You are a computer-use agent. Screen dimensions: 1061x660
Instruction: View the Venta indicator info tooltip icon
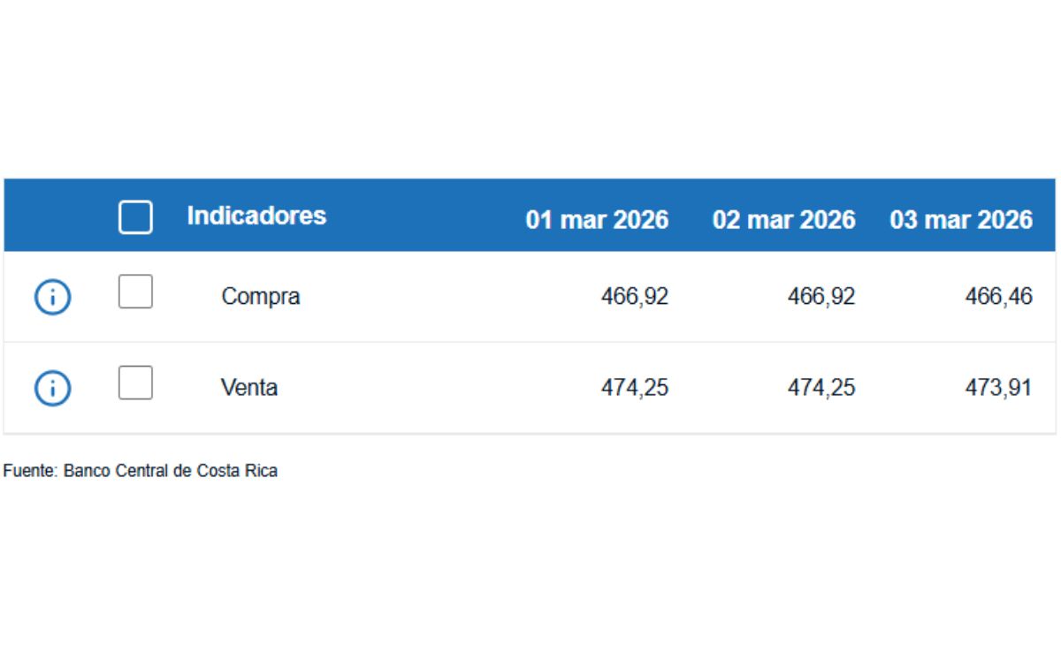pos(51,387)
